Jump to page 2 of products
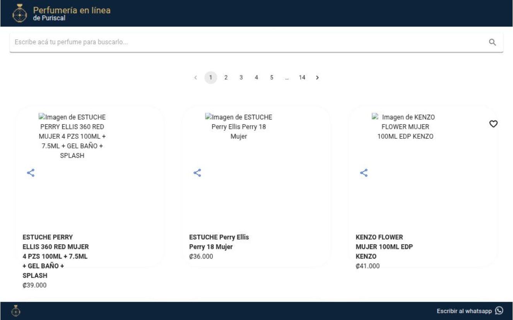 [x=226, y=78]
